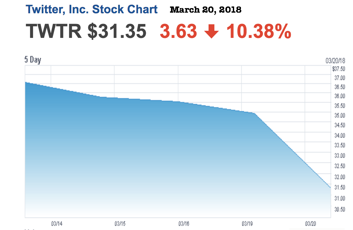353x230 pixels.
Task: Click the chart line's lowest end point
Action: (330, 188)
